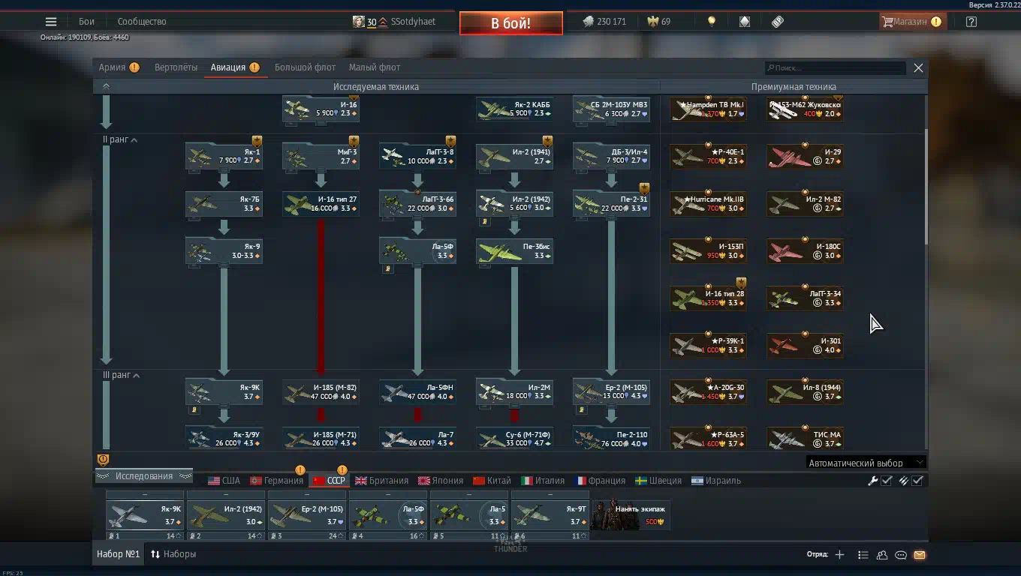Screen dimensions: 1021x576
Task: Select the Як-9 aircraft group
Action: (224, 250)
